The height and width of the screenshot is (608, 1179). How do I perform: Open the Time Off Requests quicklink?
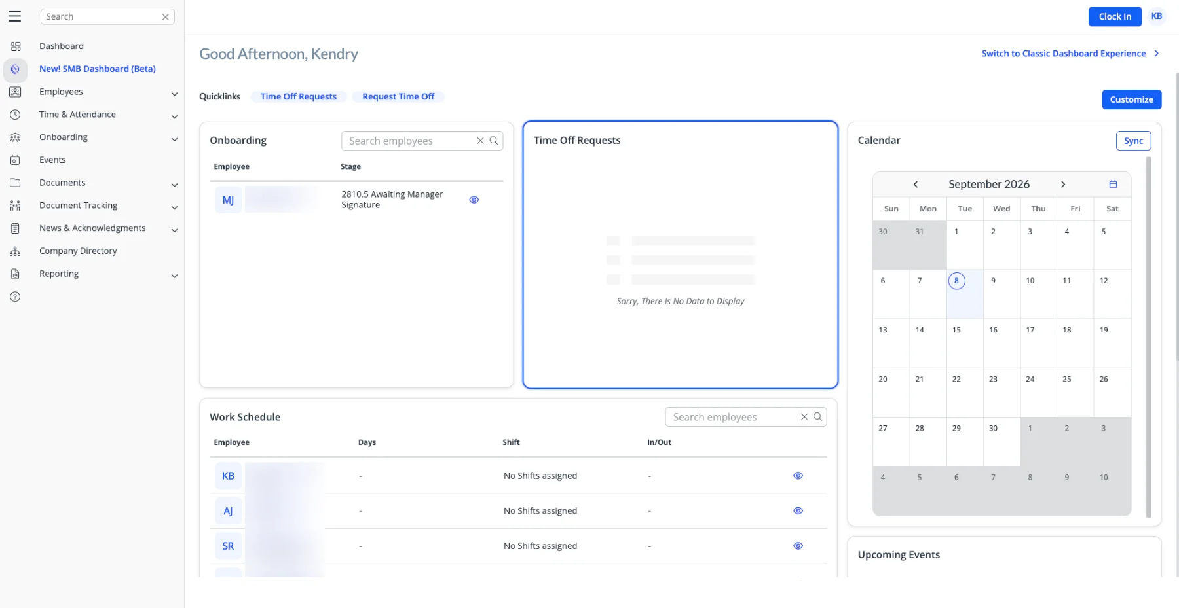[x=299, y=97]
